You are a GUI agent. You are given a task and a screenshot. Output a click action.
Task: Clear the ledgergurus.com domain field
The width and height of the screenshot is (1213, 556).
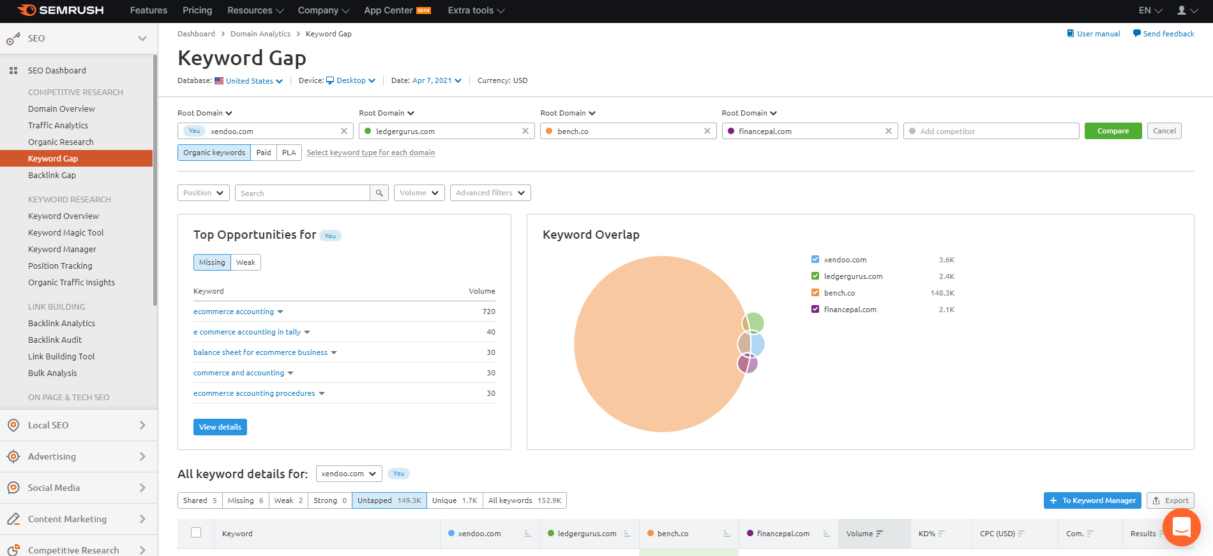click(525, 131)
